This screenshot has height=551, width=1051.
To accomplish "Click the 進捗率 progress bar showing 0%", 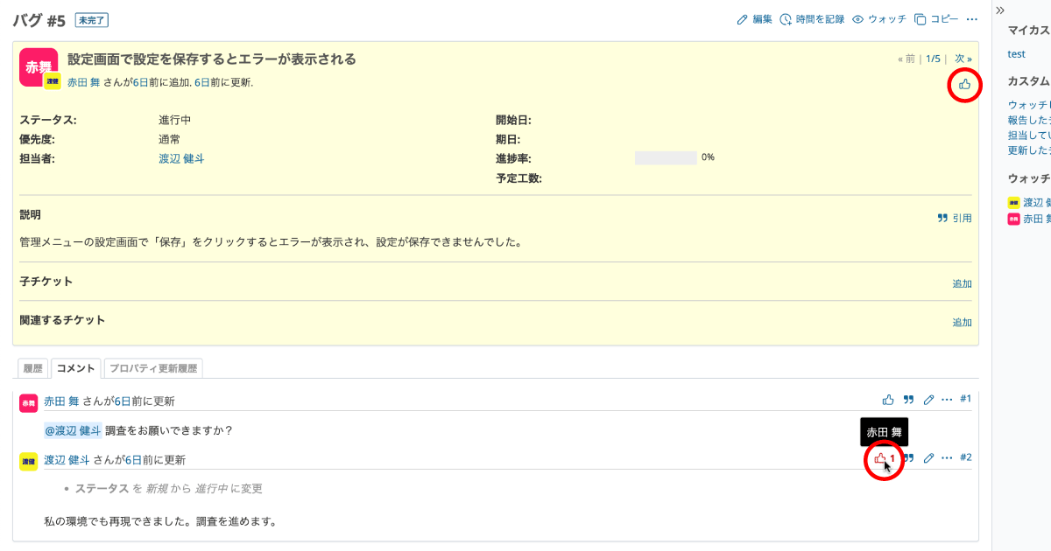I will click(x=666, y=158).
